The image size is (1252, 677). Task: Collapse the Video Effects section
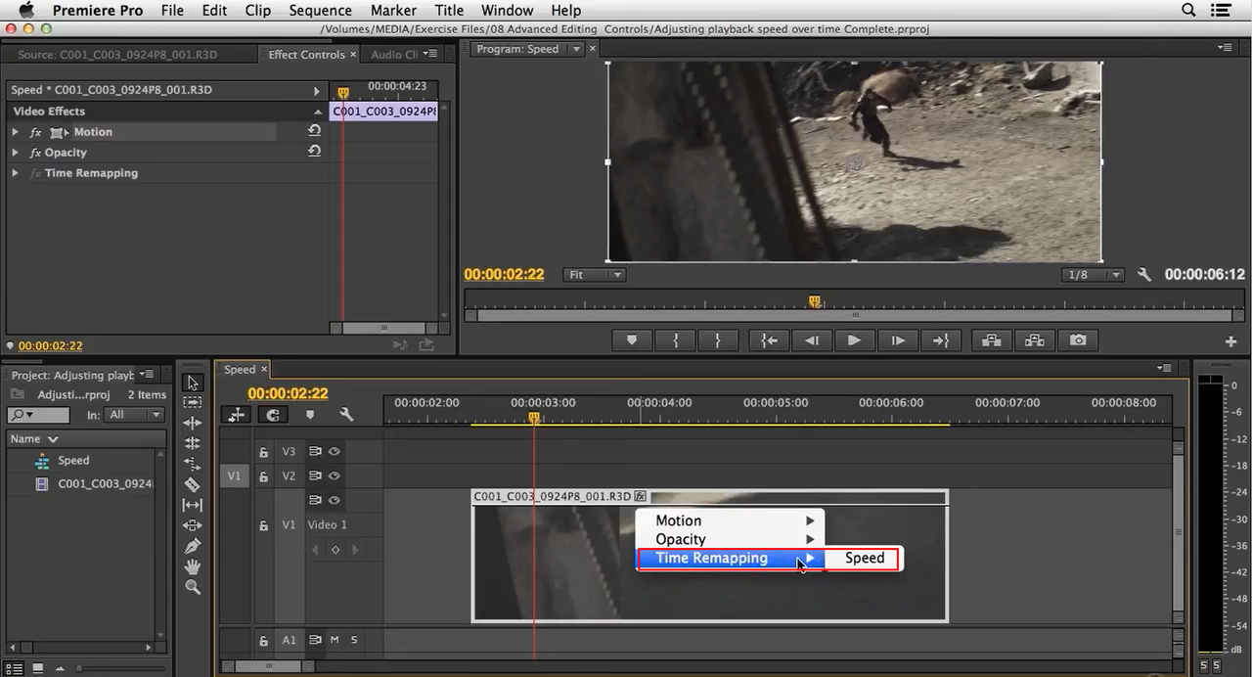coord(318,112)
